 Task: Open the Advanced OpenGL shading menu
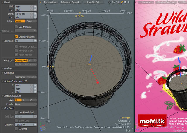(71, 2)
